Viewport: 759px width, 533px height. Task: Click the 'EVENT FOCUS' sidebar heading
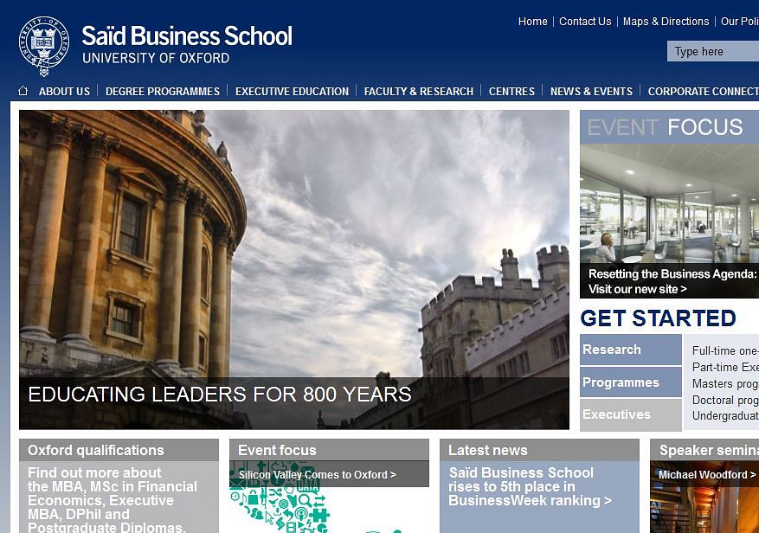(x=665, y=127)
